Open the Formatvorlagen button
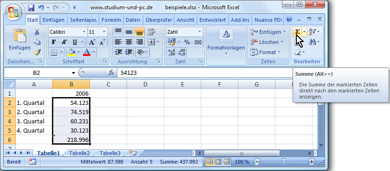This screenshot has width=390, height=171. [226, 43]
